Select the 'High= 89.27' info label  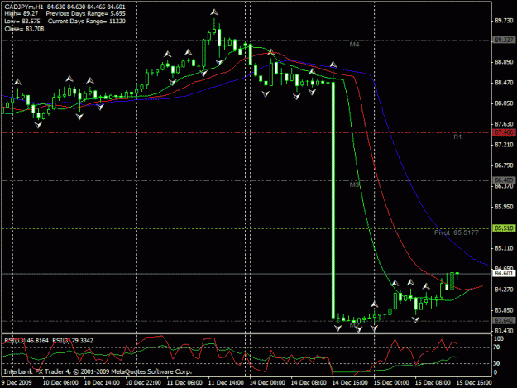[x=22, y=14]
